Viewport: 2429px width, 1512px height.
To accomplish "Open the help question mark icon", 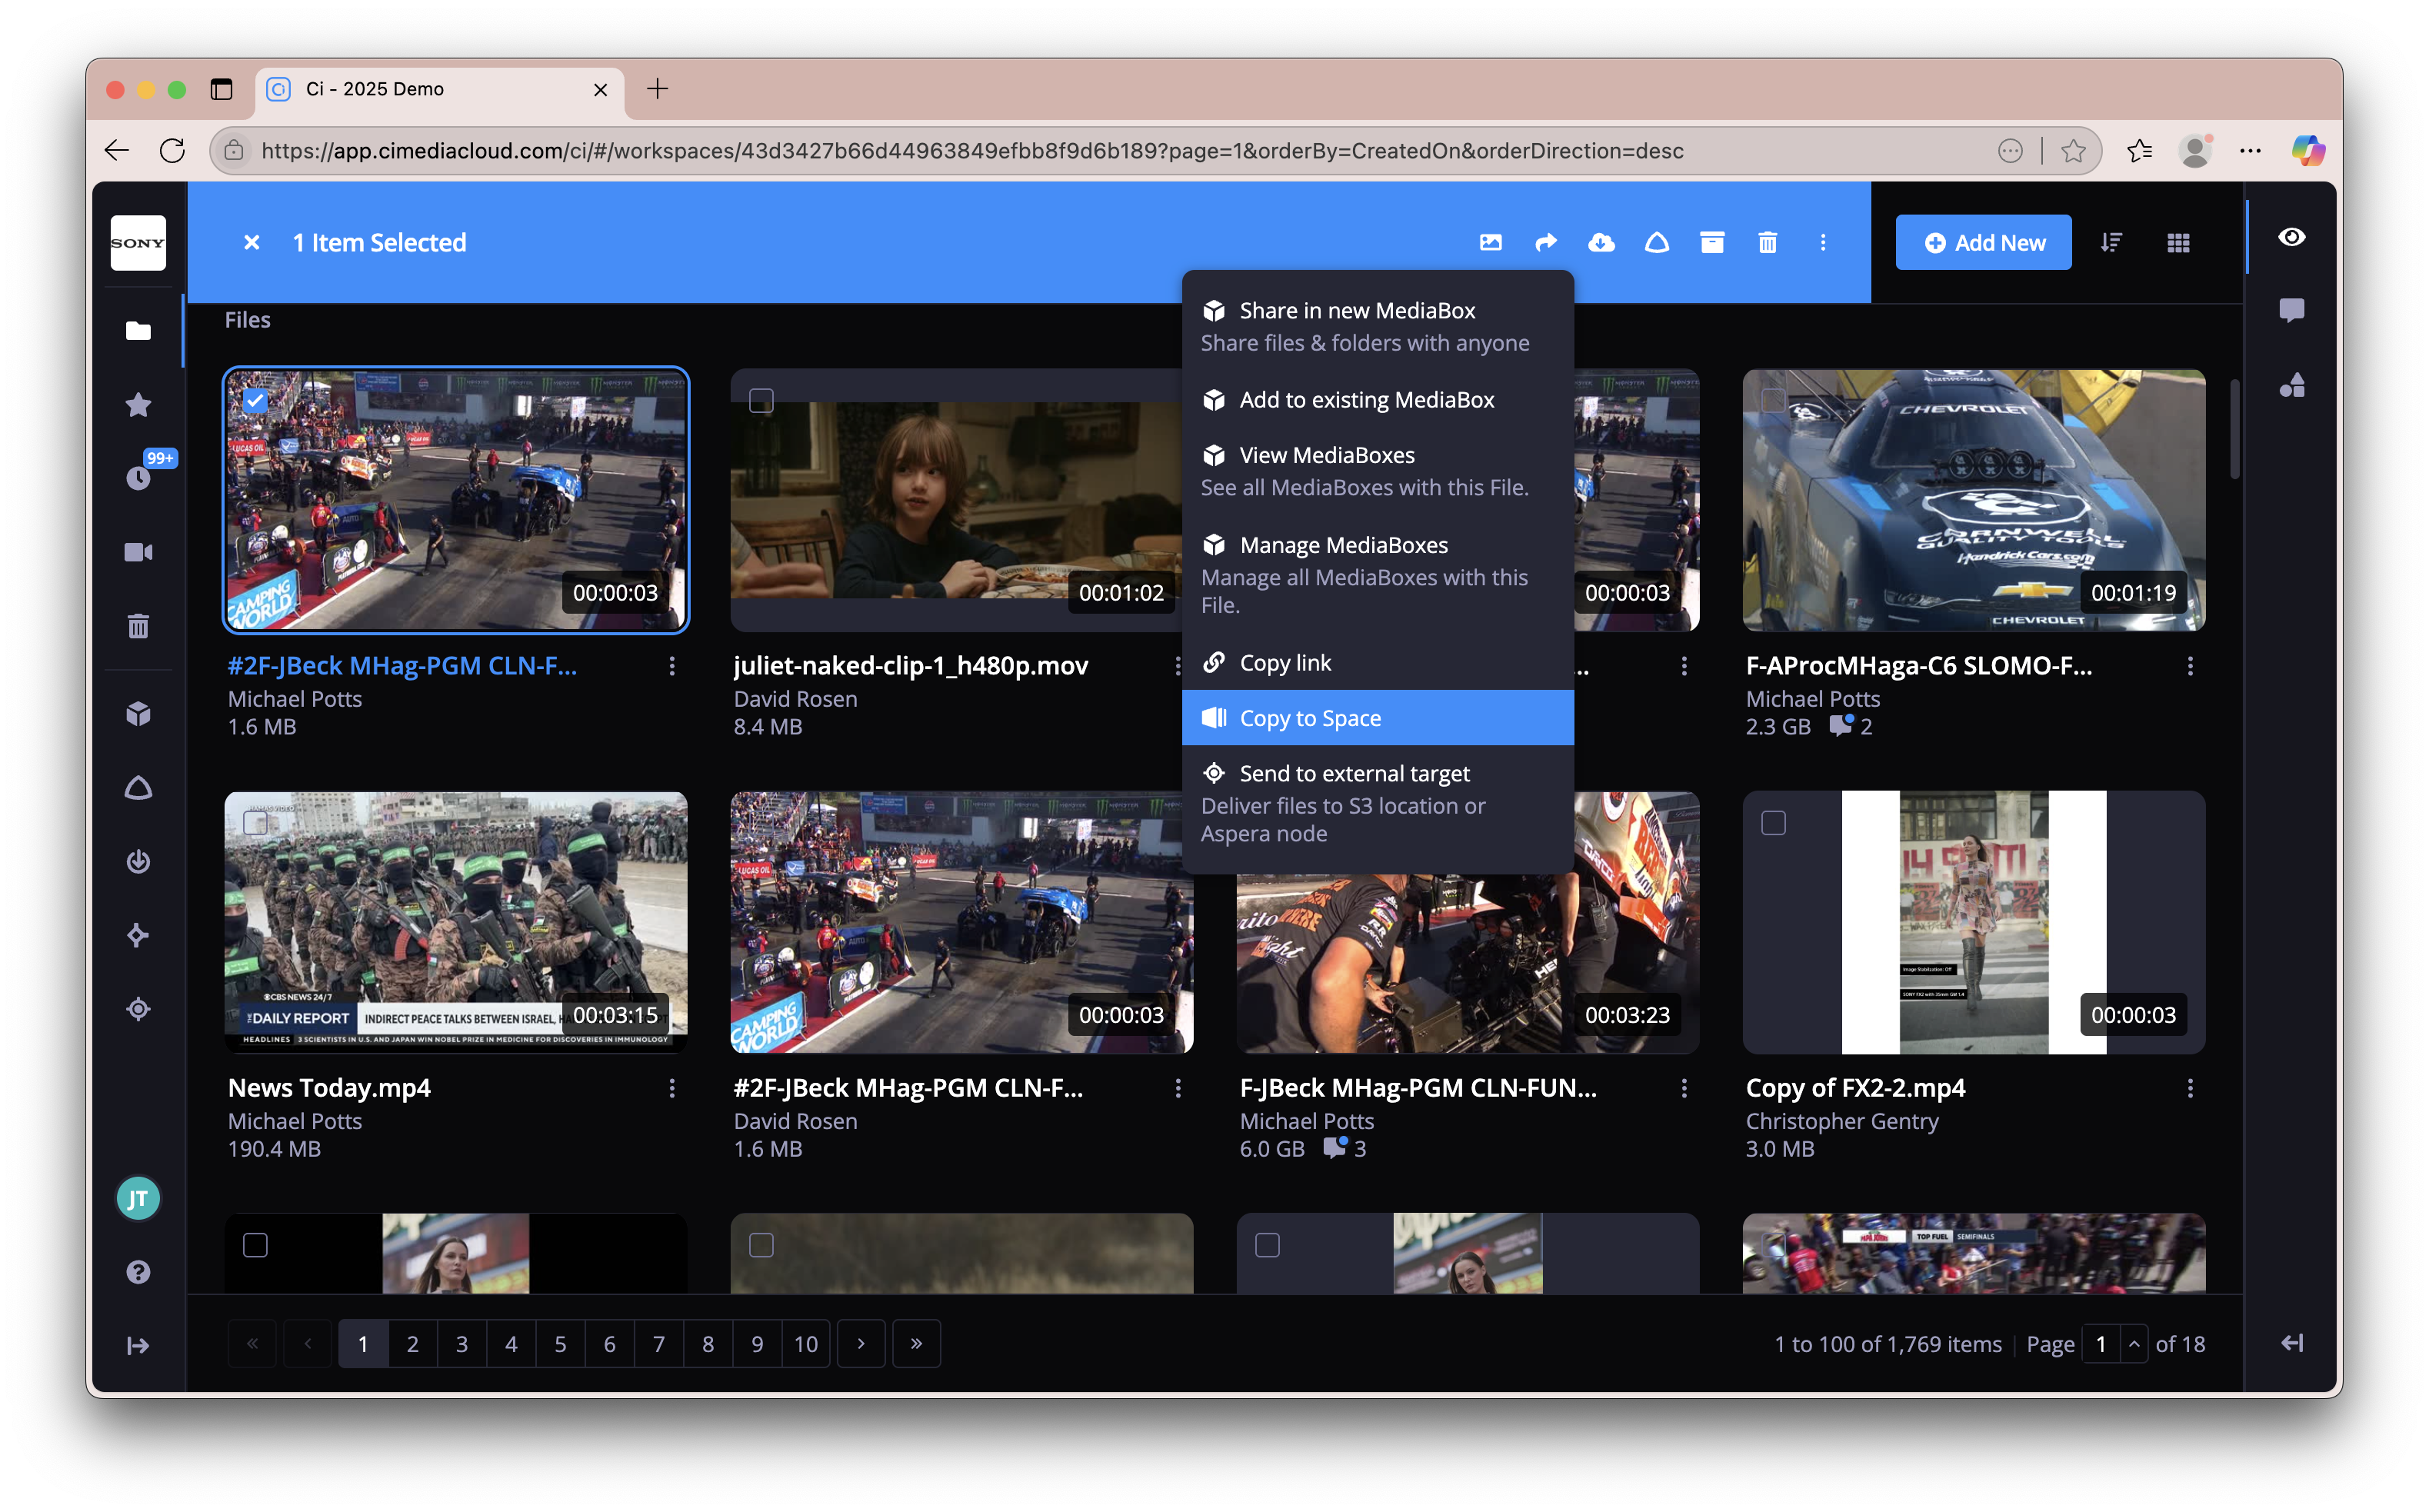I will tap(138, 1272).
